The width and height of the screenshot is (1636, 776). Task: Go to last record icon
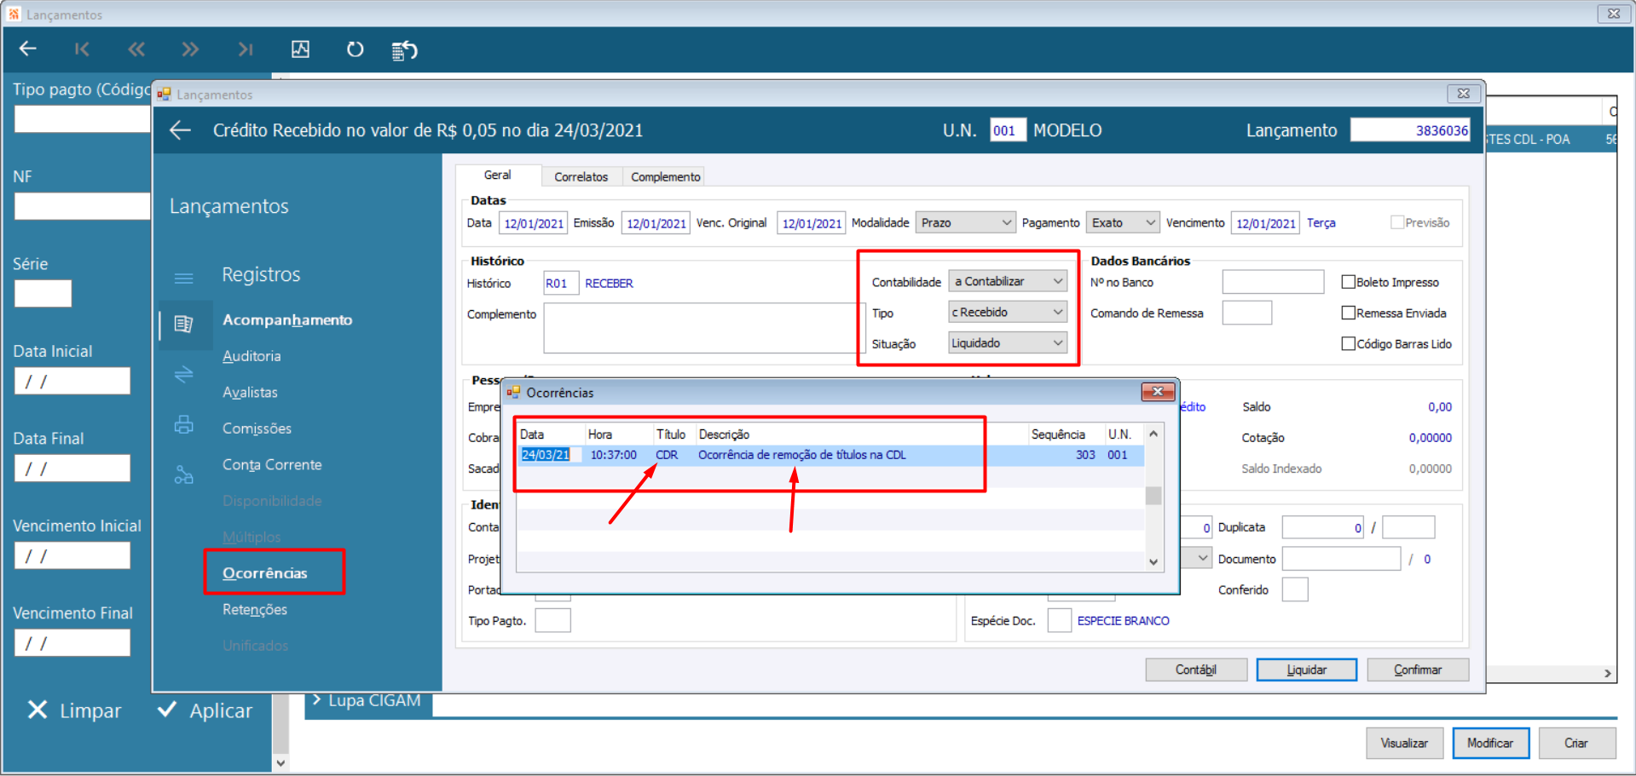tap(246, 49)
